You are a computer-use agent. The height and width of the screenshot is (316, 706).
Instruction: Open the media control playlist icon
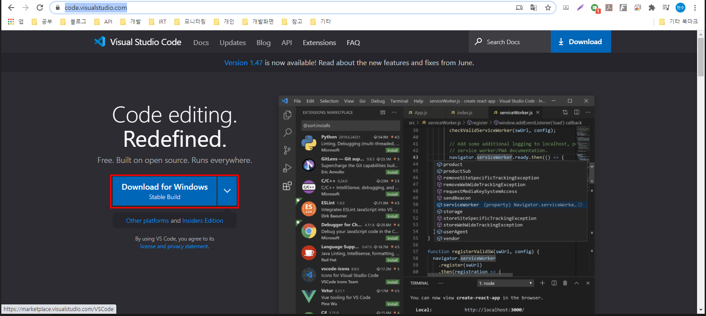[666, 8]
